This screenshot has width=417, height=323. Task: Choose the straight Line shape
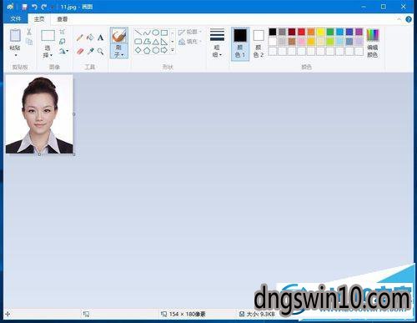point(138,33)
